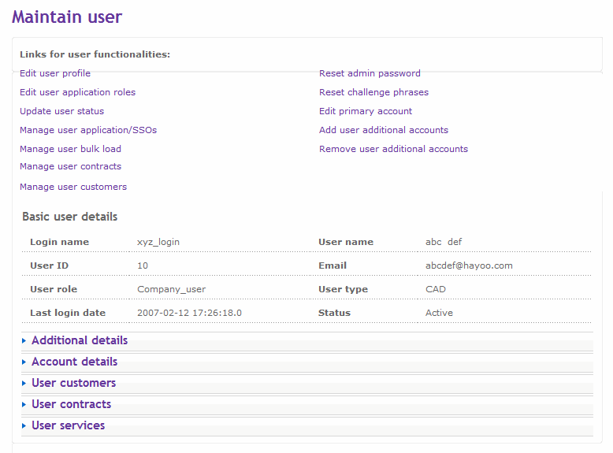Open the User services heading
613x453 pixels.
tap(69, 425)
